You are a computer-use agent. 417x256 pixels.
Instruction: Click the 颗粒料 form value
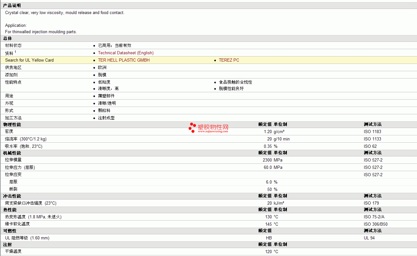104,110
